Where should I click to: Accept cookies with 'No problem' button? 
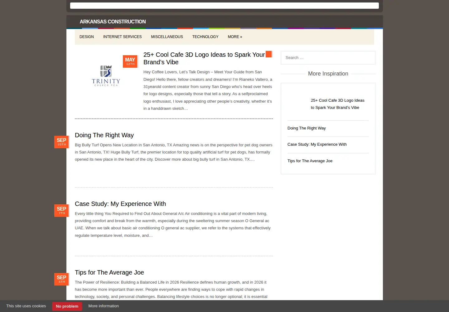coord(67,306)
